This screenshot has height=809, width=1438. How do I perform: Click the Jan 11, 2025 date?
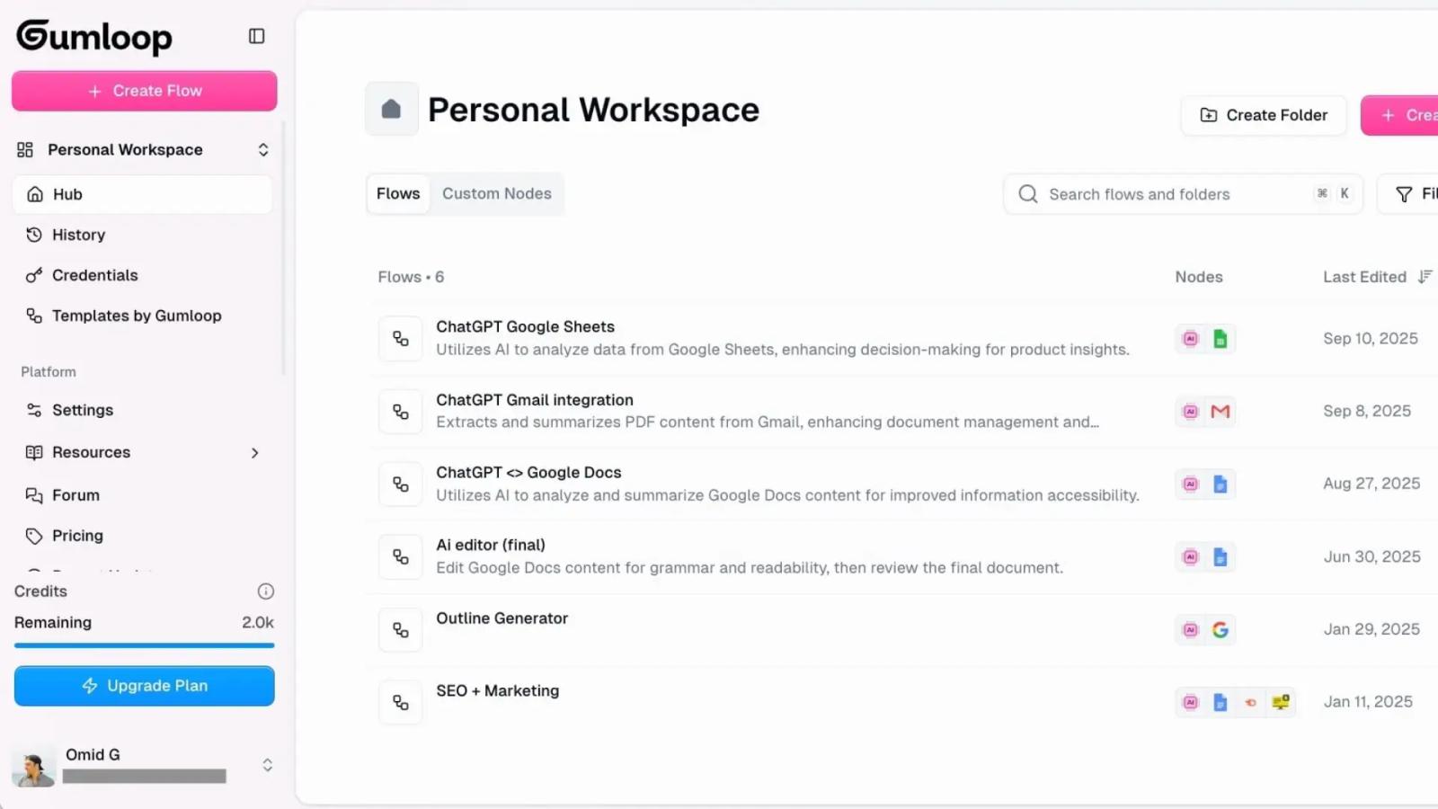[1368, 701]
